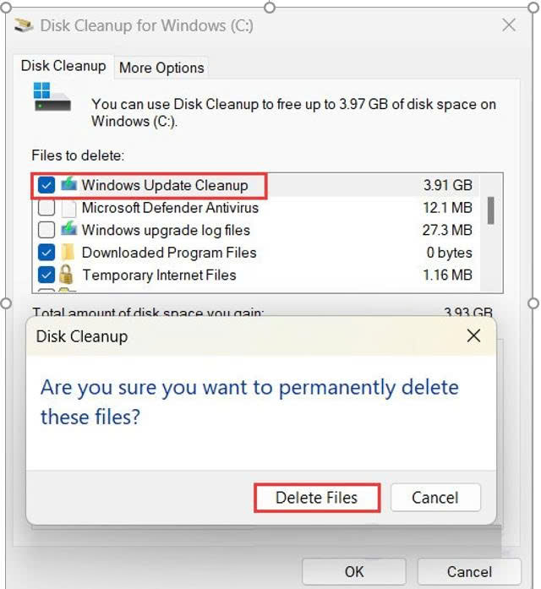The width and height of the screenshot is (541, 589).
Task: Click the Disk Cleanup title bar icon
Action: (24, 25)
